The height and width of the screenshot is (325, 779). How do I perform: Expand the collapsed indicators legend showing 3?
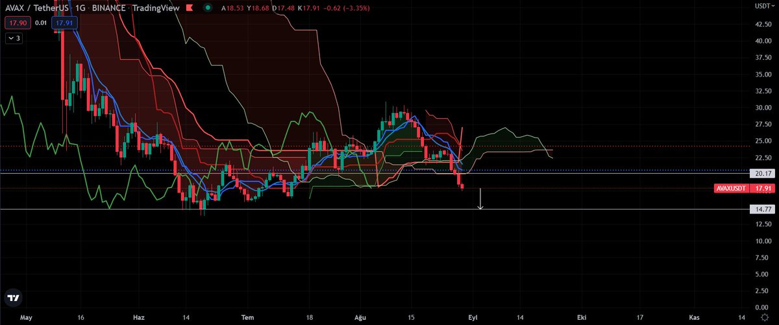(x=14, y=38)
